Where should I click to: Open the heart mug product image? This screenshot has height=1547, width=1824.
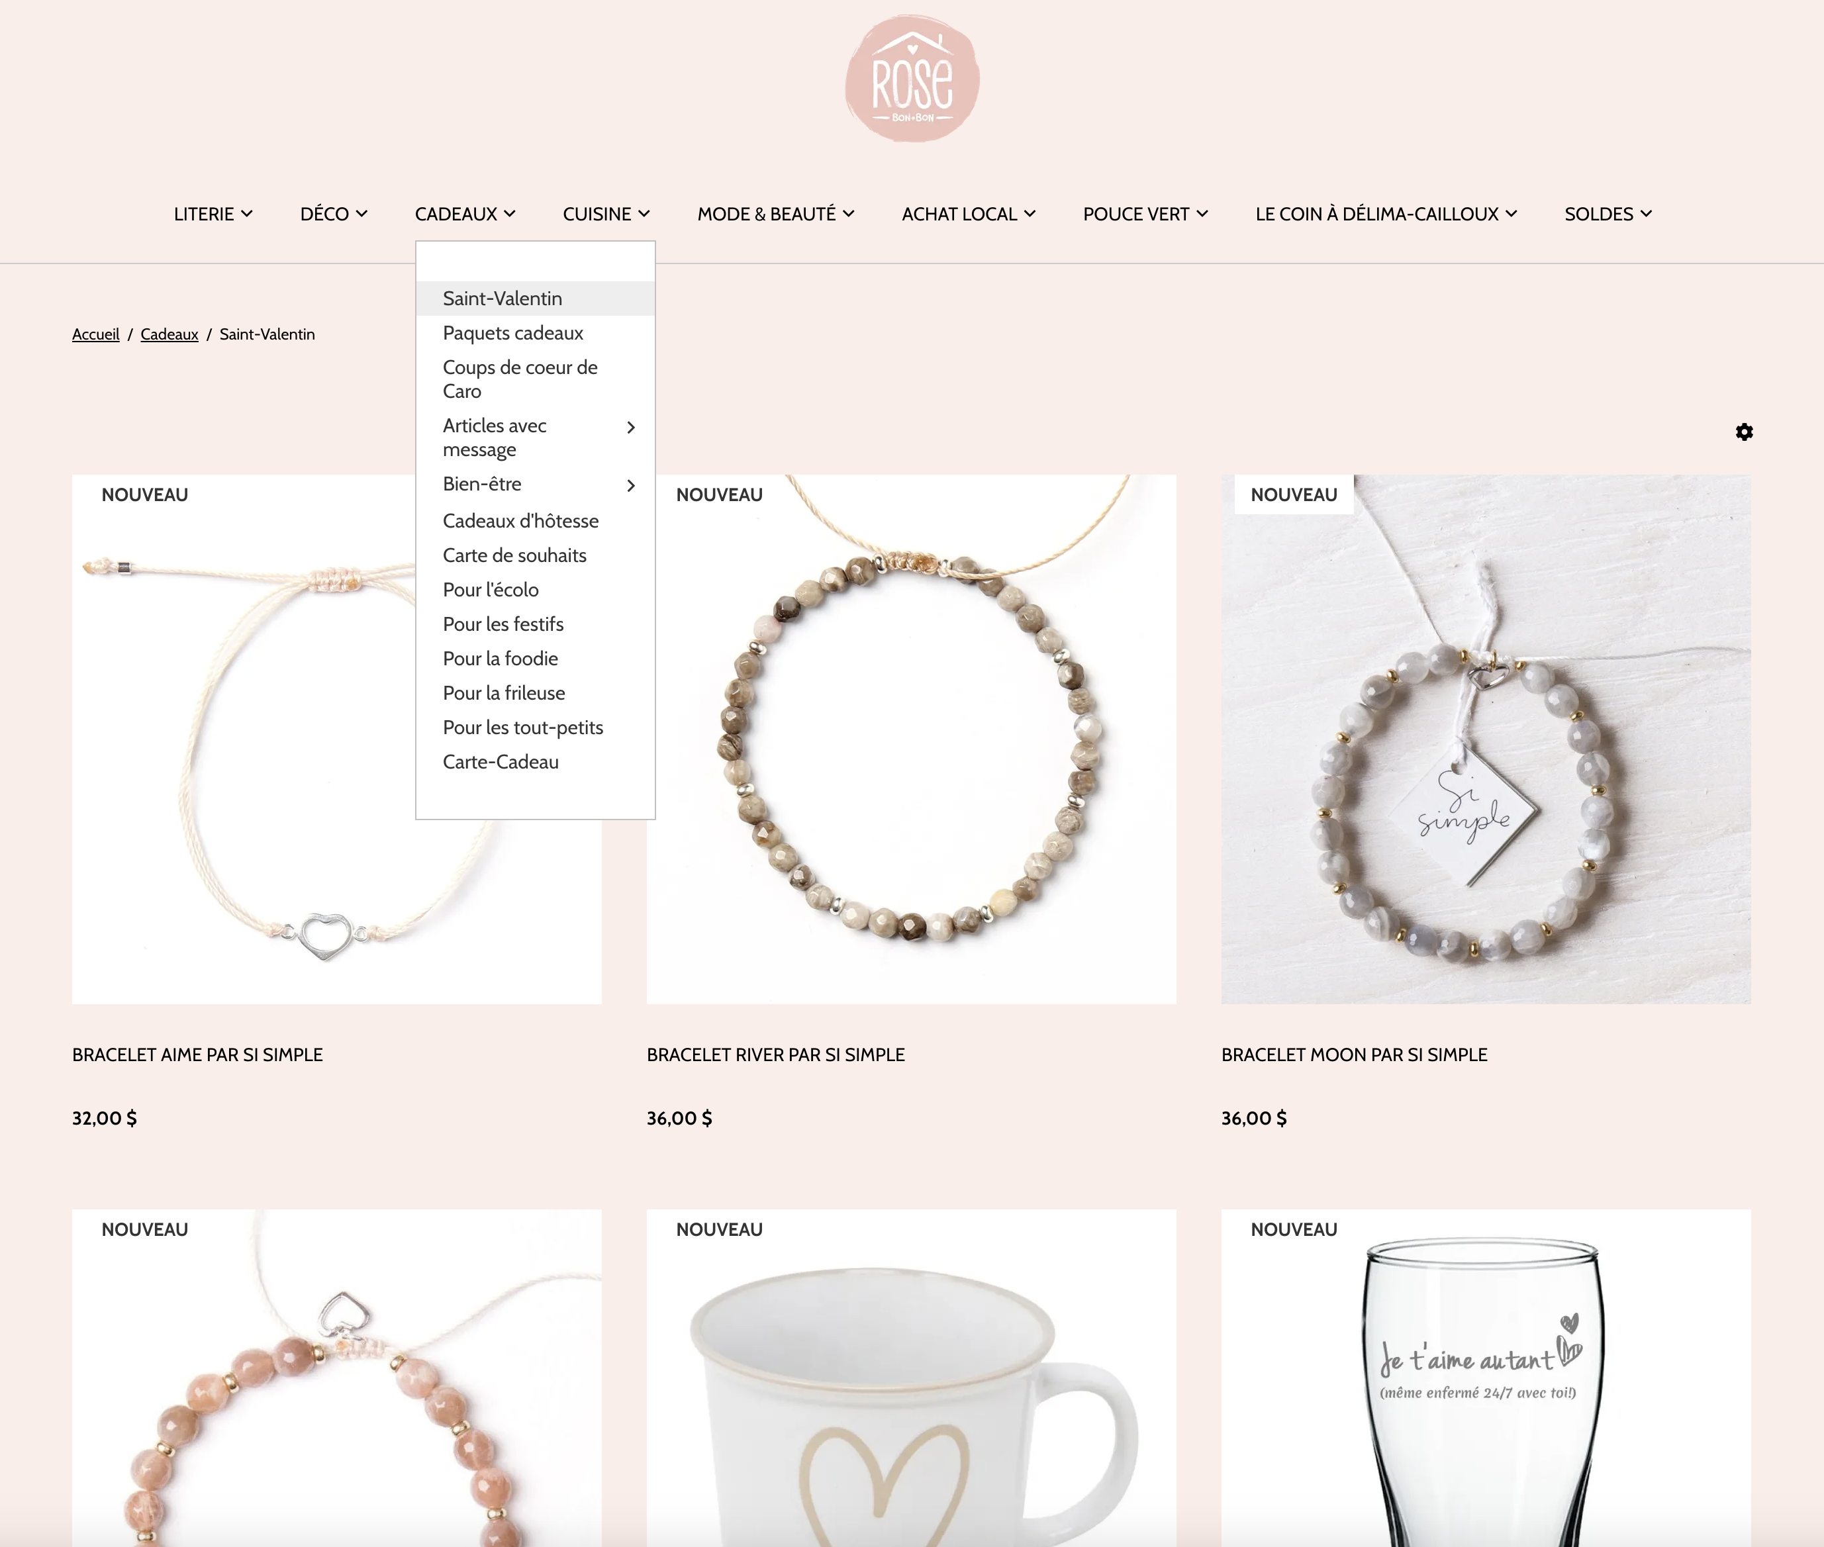911,1378
